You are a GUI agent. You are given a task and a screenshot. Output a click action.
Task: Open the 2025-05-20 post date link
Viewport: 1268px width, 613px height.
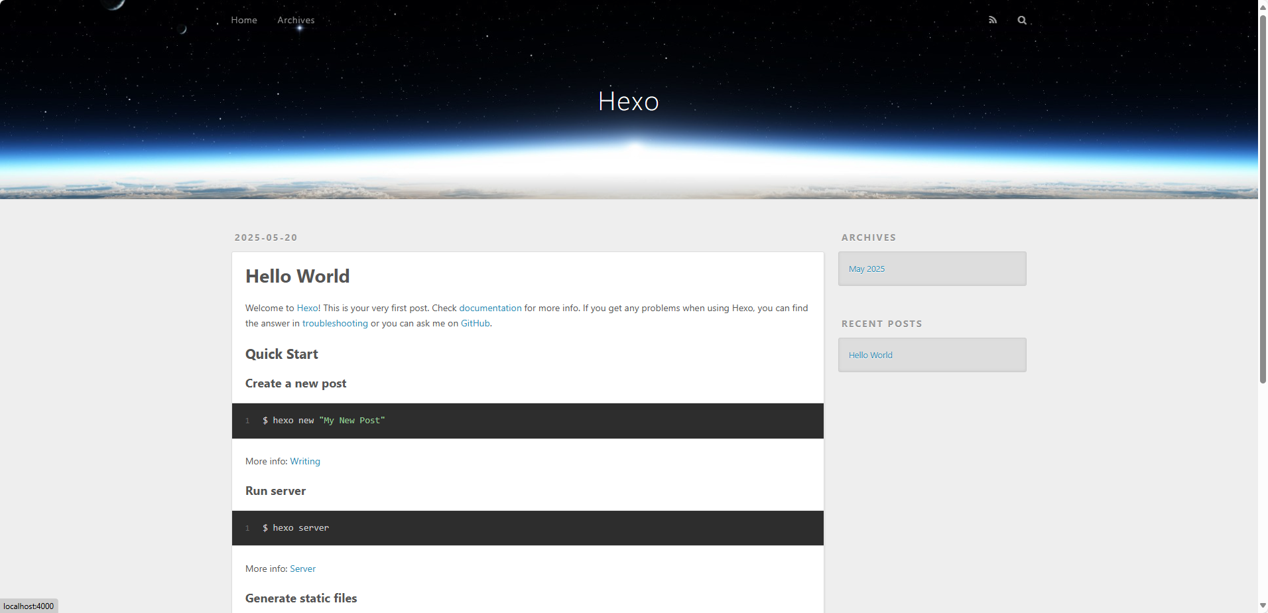click(x=266, y=238)
